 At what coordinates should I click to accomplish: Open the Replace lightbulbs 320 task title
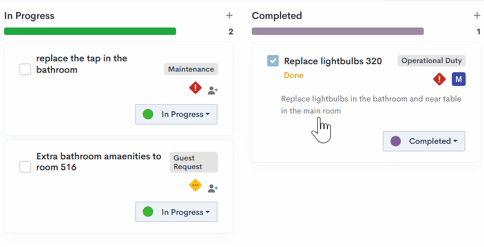click(333, 61)
